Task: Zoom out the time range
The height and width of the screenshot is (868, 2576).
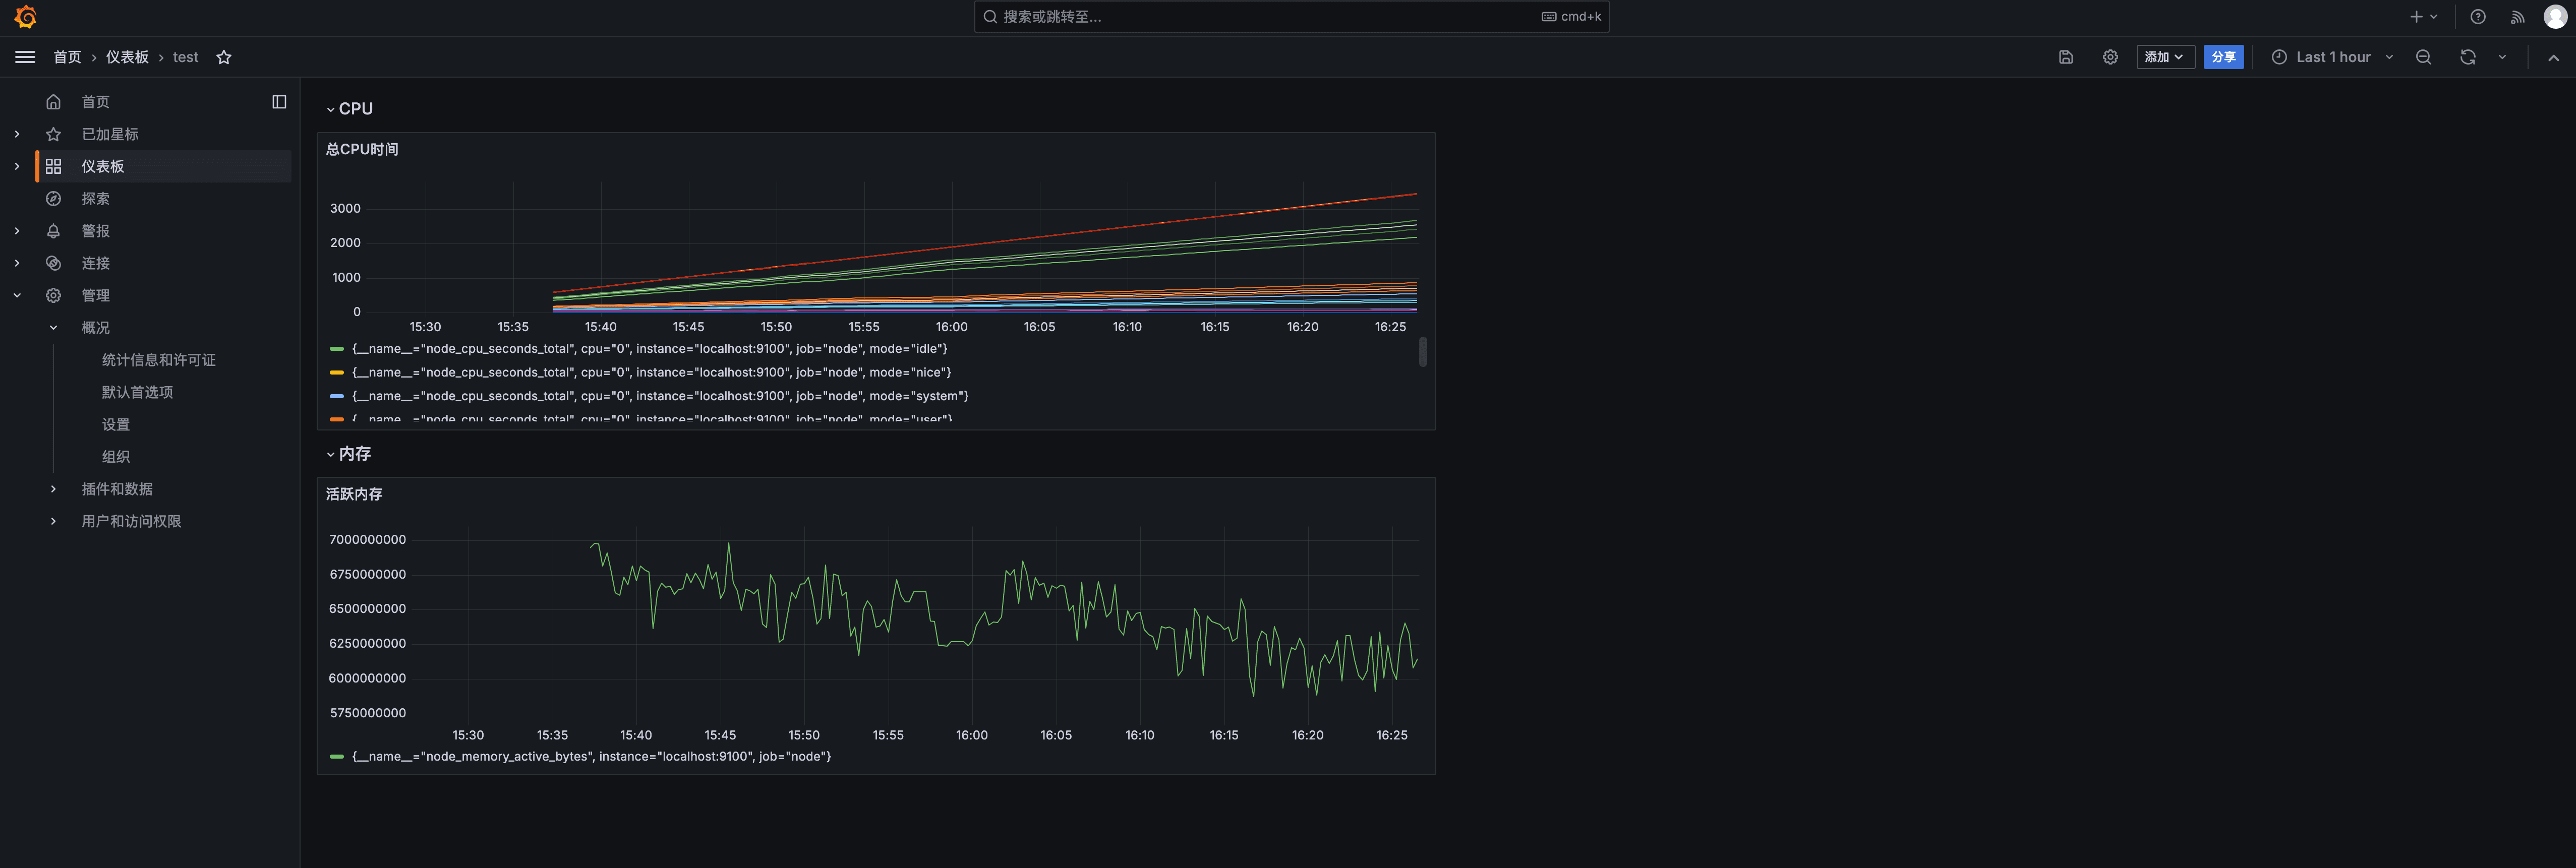Action: point(2423,57)
